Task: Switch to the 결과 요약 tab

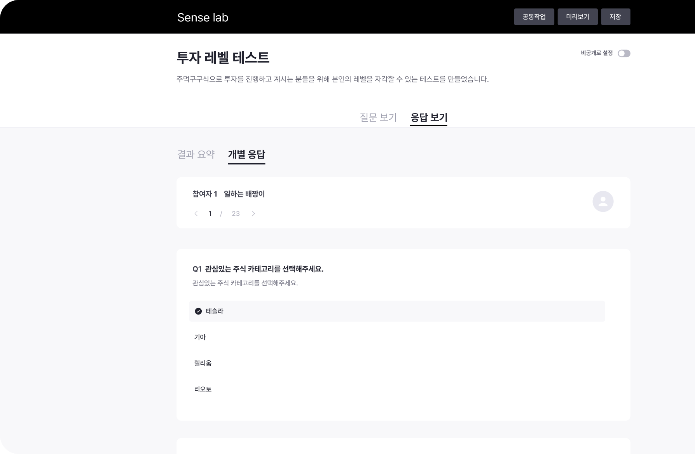Action: 196,154
